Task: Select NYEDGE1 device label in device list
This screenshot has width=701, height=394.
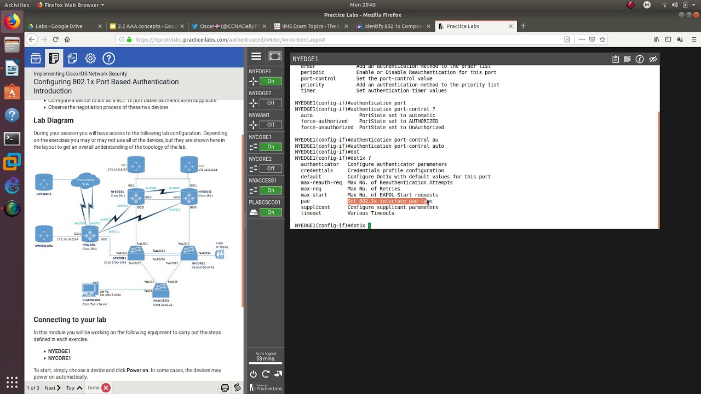Action: click(260, 72)
